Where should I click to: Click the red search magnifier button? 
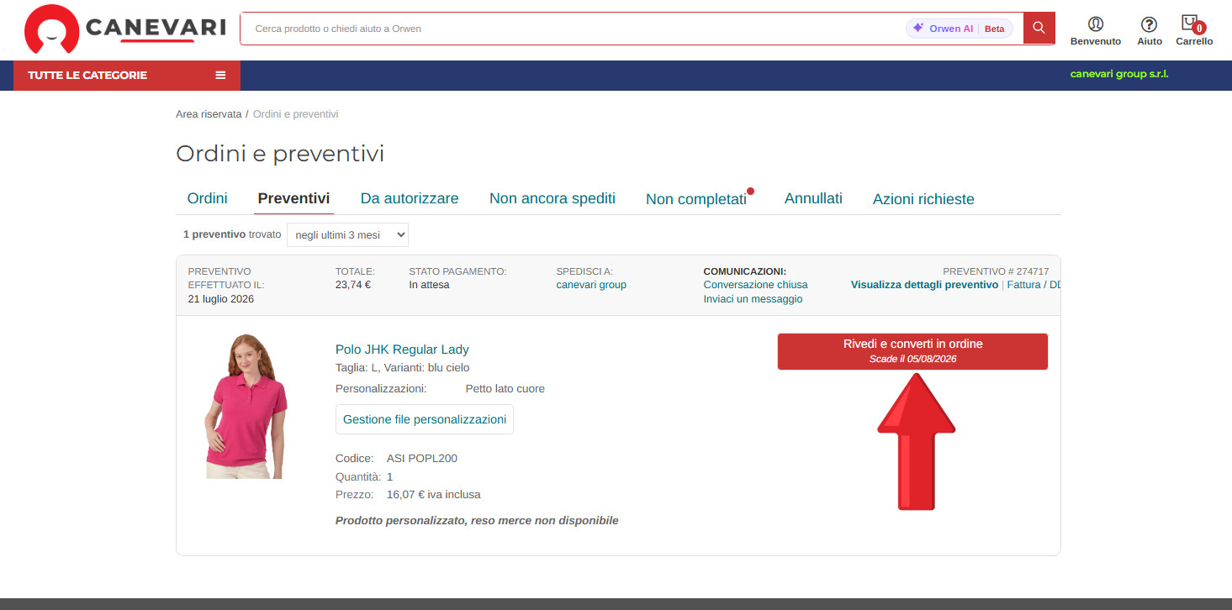tap(1039, 28)
